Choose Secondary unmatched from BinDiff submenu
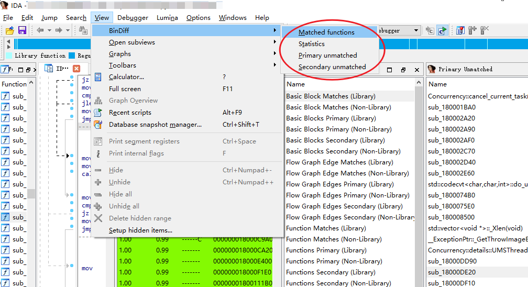This screenshot has width=528, height=287. coord(332,67)
